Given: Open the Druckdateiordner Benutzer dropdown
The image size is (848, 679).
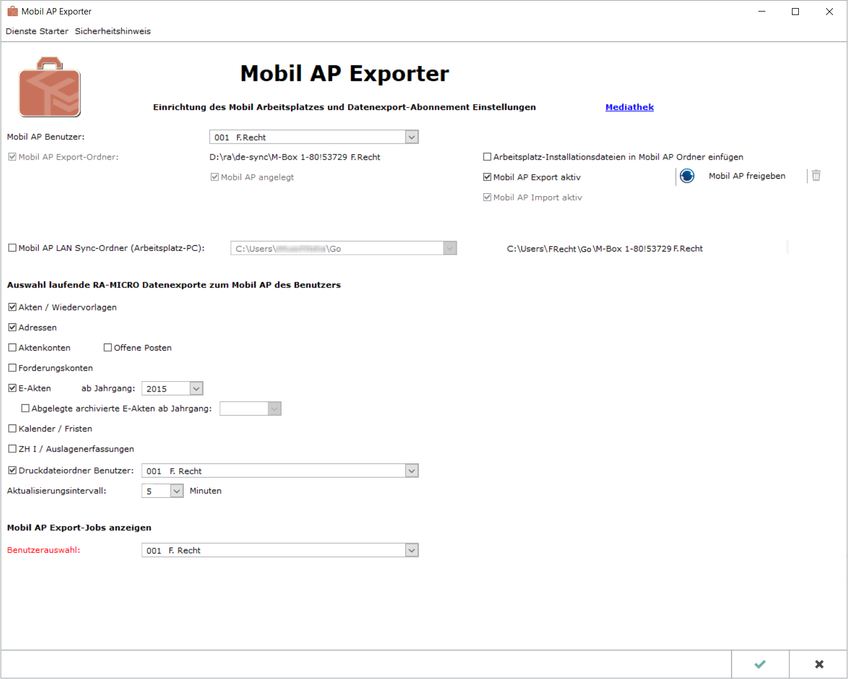Looking at the screenshot, I should [x=411, y=471].
